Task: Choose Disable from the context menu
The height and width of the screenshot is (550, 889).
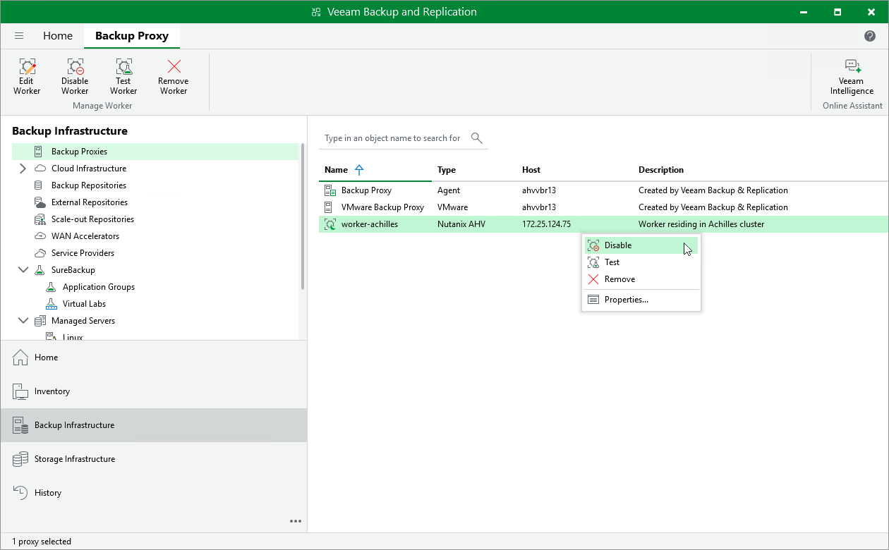Action: click(x=641, y=245)
